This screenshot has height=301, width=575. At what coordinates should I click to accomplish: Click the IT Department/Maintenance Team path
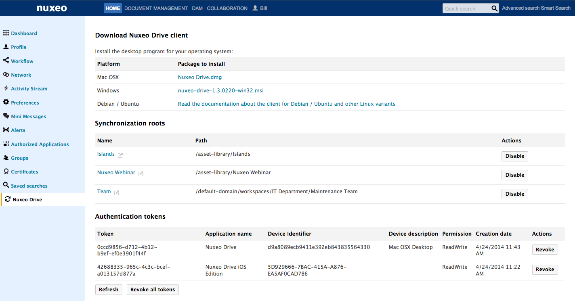(x=277, y=191)
